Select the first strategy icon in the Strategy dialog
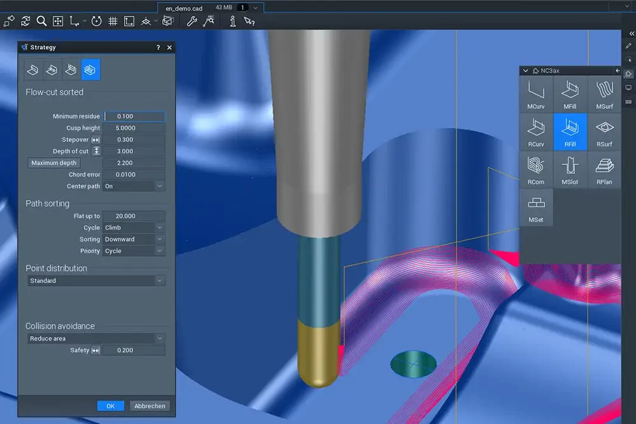 point(32,70)
